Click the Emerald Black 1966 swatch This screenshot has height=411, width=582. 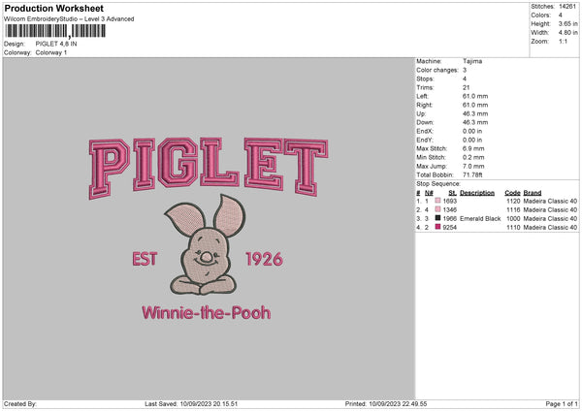[437, 218]
